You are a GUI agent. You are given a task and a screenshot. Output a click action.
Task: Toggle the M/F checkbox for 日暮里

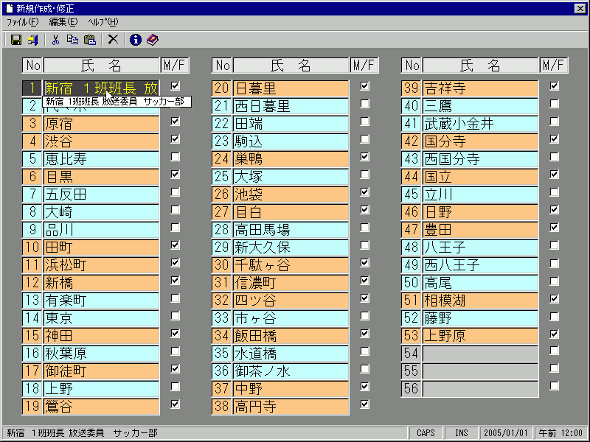pyautogui.click(x=364, y=85)
